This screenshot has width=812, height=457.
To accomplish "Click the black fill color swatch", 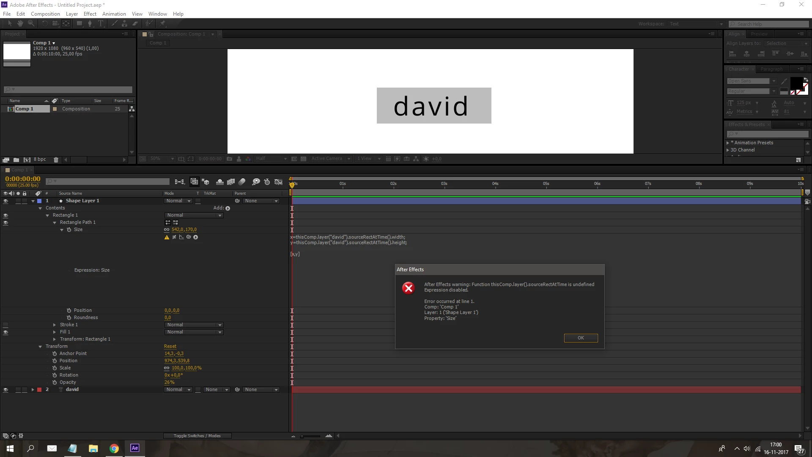I will click(x=796, y=83).
